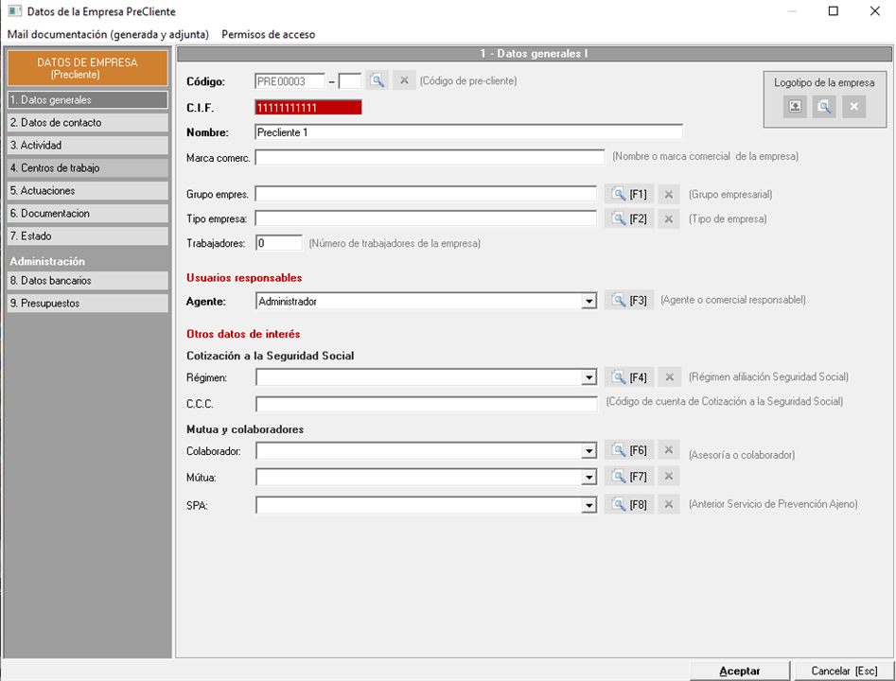
Task: Search for Mútua using F7 button
Action: click(629, 477)
